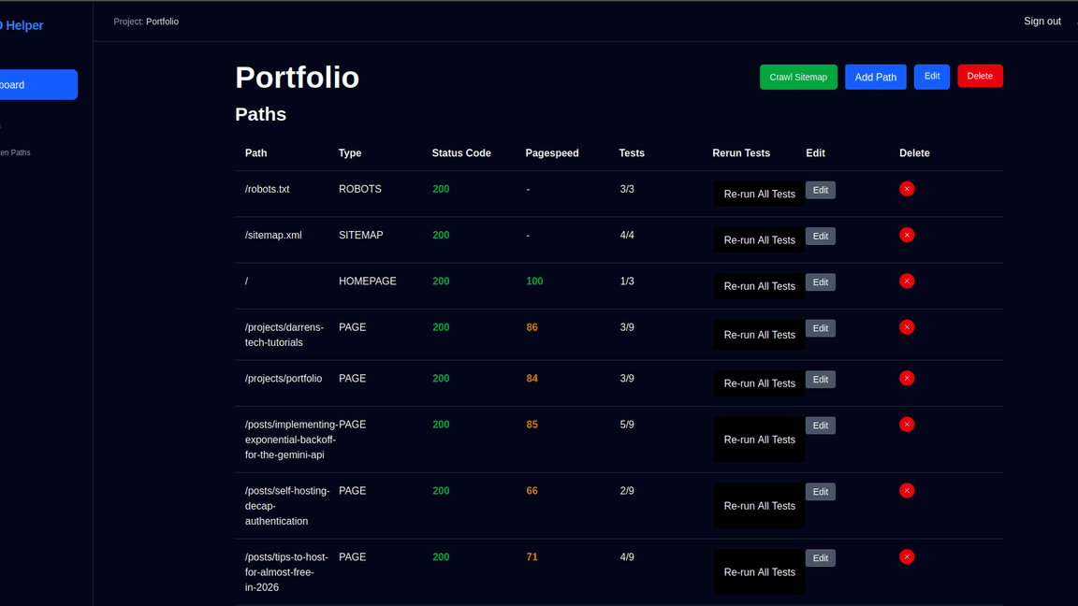Sign out of the account

click(x=1042, y=22)
